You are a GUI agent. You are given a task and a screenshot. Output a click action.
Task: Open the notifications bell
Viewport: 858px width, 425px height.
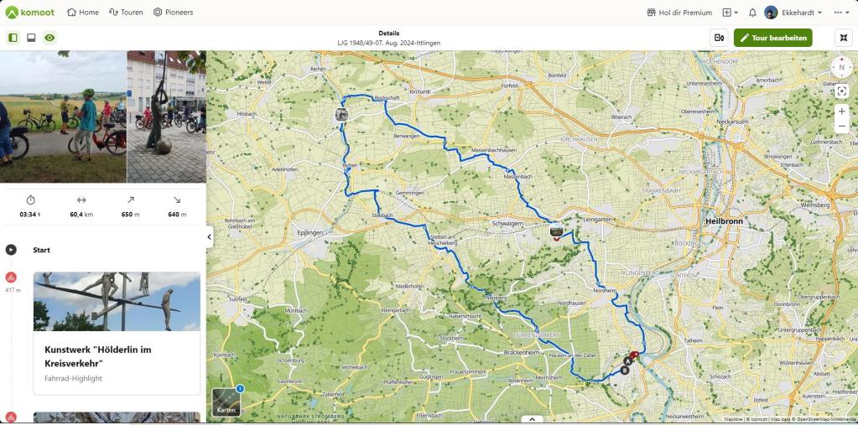752,12
